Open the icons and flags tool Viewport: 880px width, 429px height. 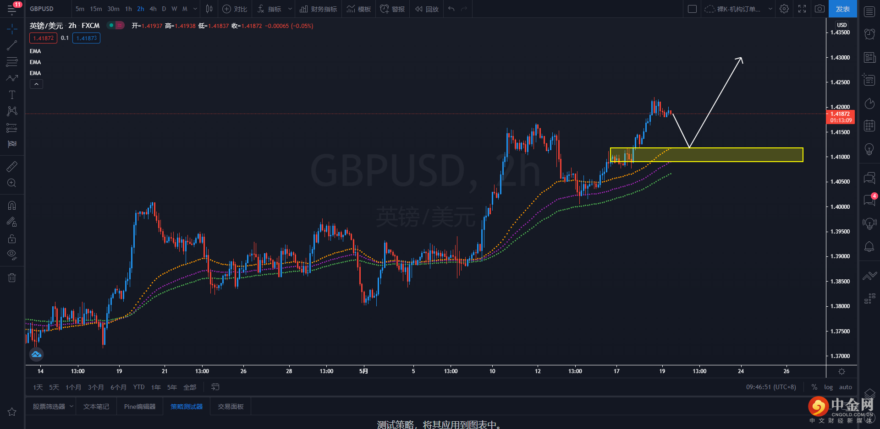12,144
